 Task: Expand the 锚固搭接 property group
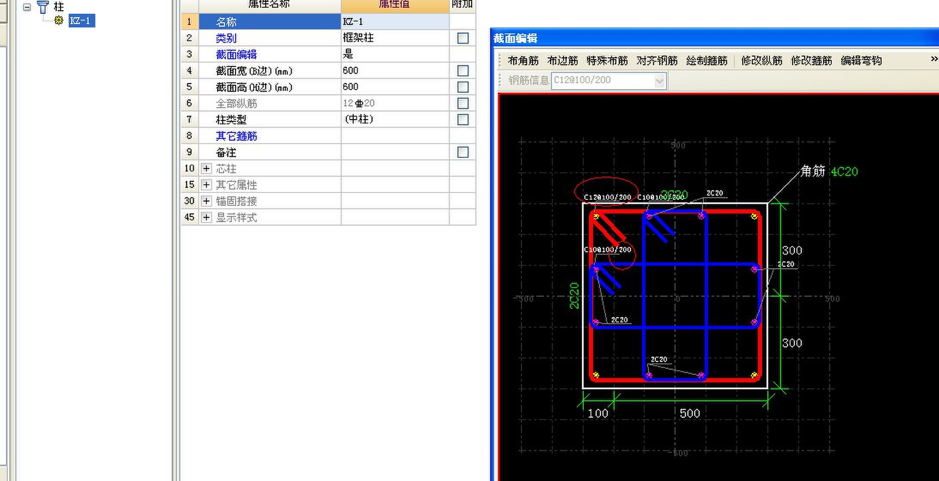[206, 201]
